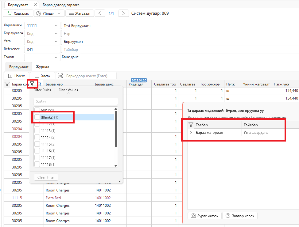
Task: Click the Талбар column filter icon
Action: (x=191, y=125)
